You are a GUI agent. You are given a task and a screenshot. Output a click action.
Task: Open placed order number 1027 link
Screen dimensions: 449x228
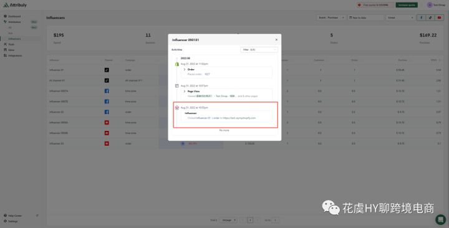coord(207,74)
